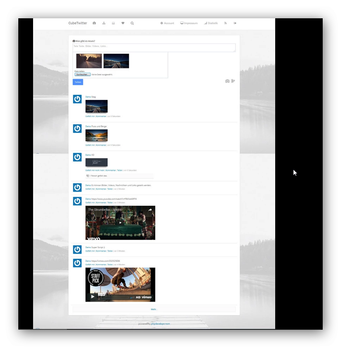The height and width of the screenshot is (348, 341).
Task: Click the Vimeo volume bars
Action: coord(132,297)
